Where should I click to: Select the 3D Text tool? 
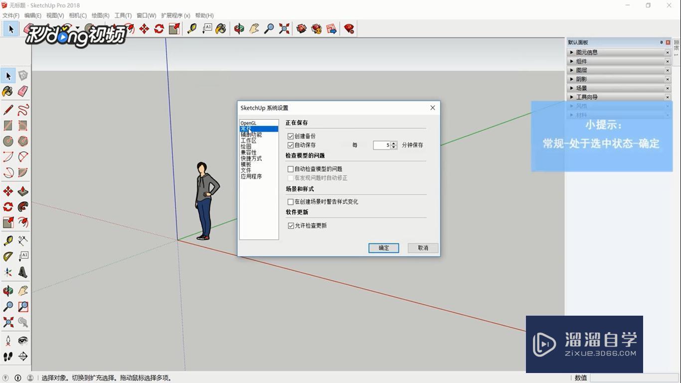click(x=23, y=272)
